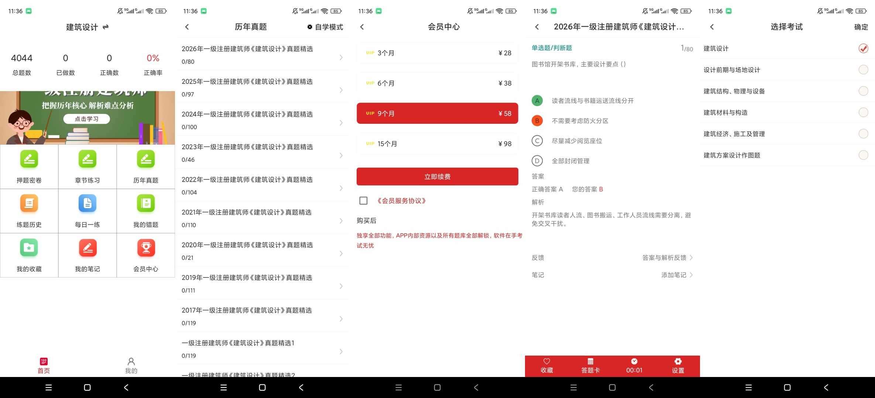
Task: Open 我的错题 wrong questions icon
Action: click(x=146, y=203)
